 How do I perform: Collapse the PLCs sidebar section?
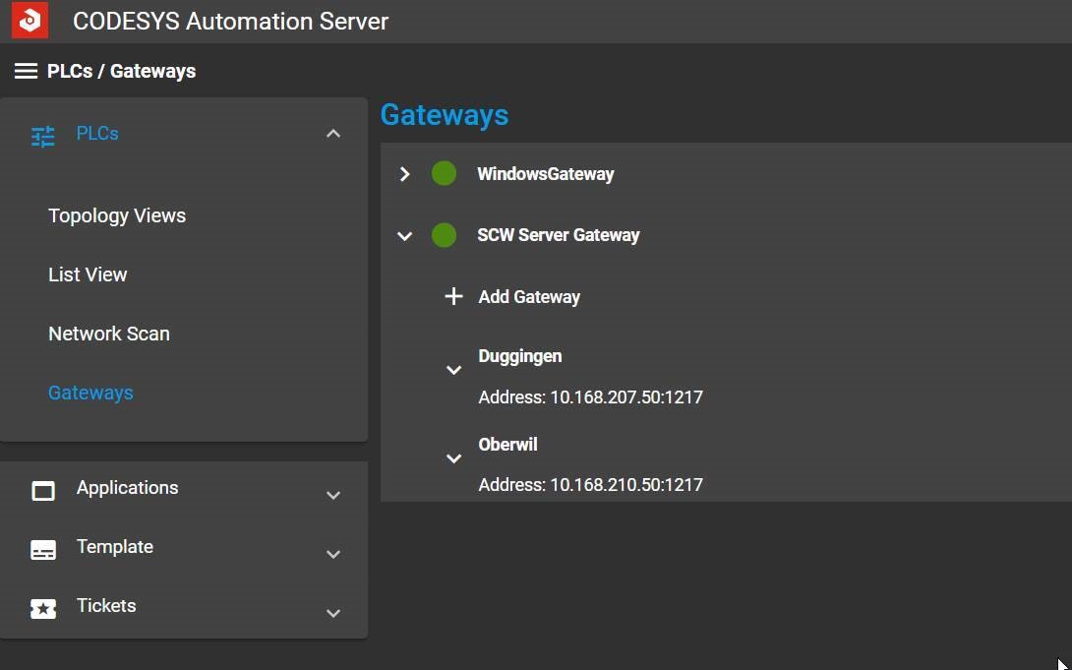(x=333, y=134)
